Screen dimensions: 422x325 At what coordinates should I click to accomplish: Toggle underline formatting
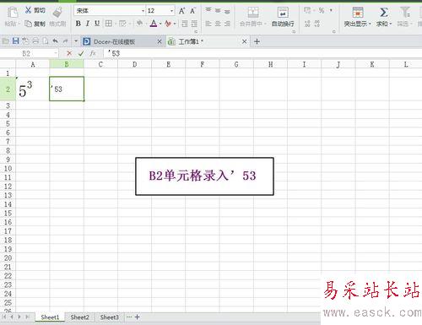[97, 24]
